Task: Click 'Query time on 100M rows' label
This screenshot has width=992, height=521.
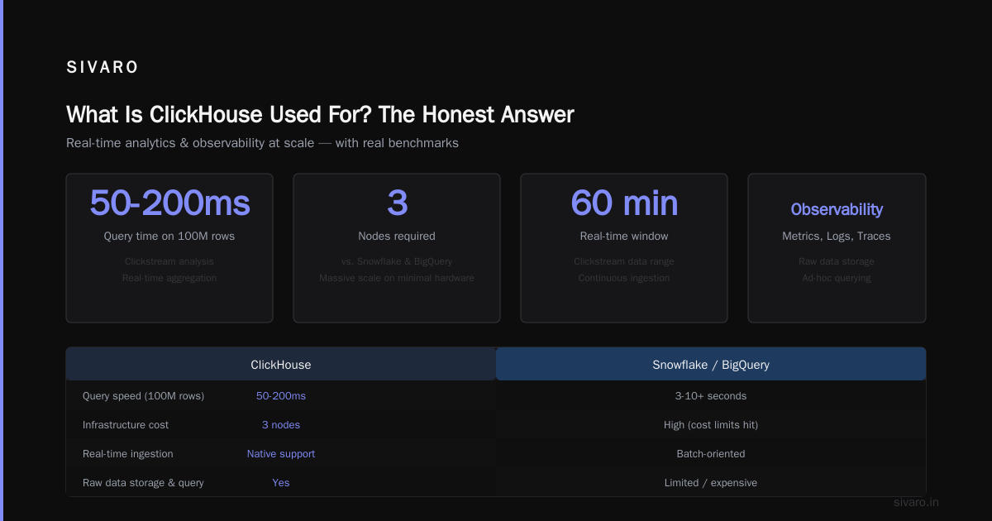Action: click(x=169, y=237)
